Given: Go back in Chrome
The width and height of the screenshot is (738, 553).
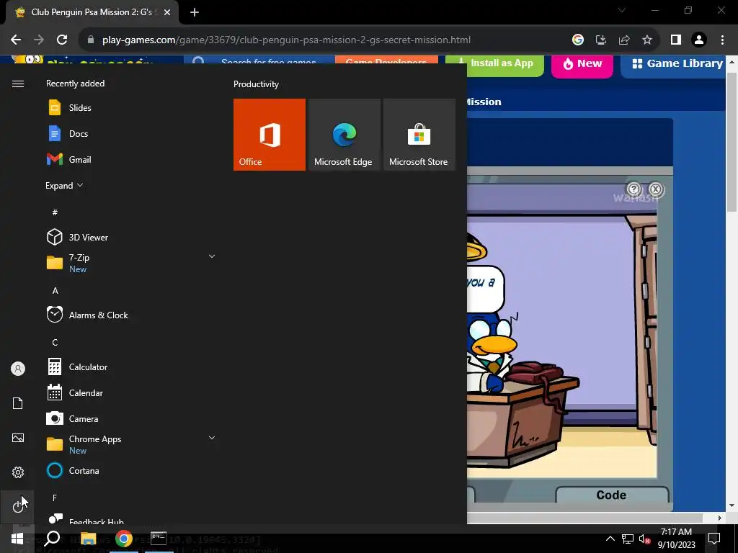Looking at the screenshot, I should 16,40.
